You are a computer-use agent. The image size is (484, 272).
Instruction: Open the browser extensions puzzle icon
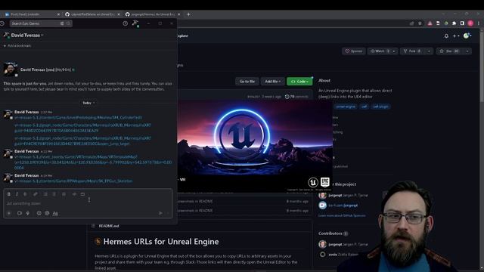[454, 23]
